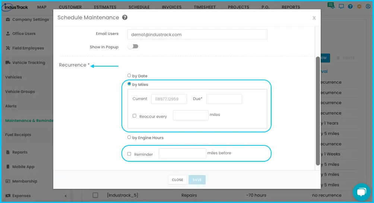This screenshot has width=374, height=203.
Task: Open the ESTIMATES menu
Action: pyautogui.click(x=105, y=7)
